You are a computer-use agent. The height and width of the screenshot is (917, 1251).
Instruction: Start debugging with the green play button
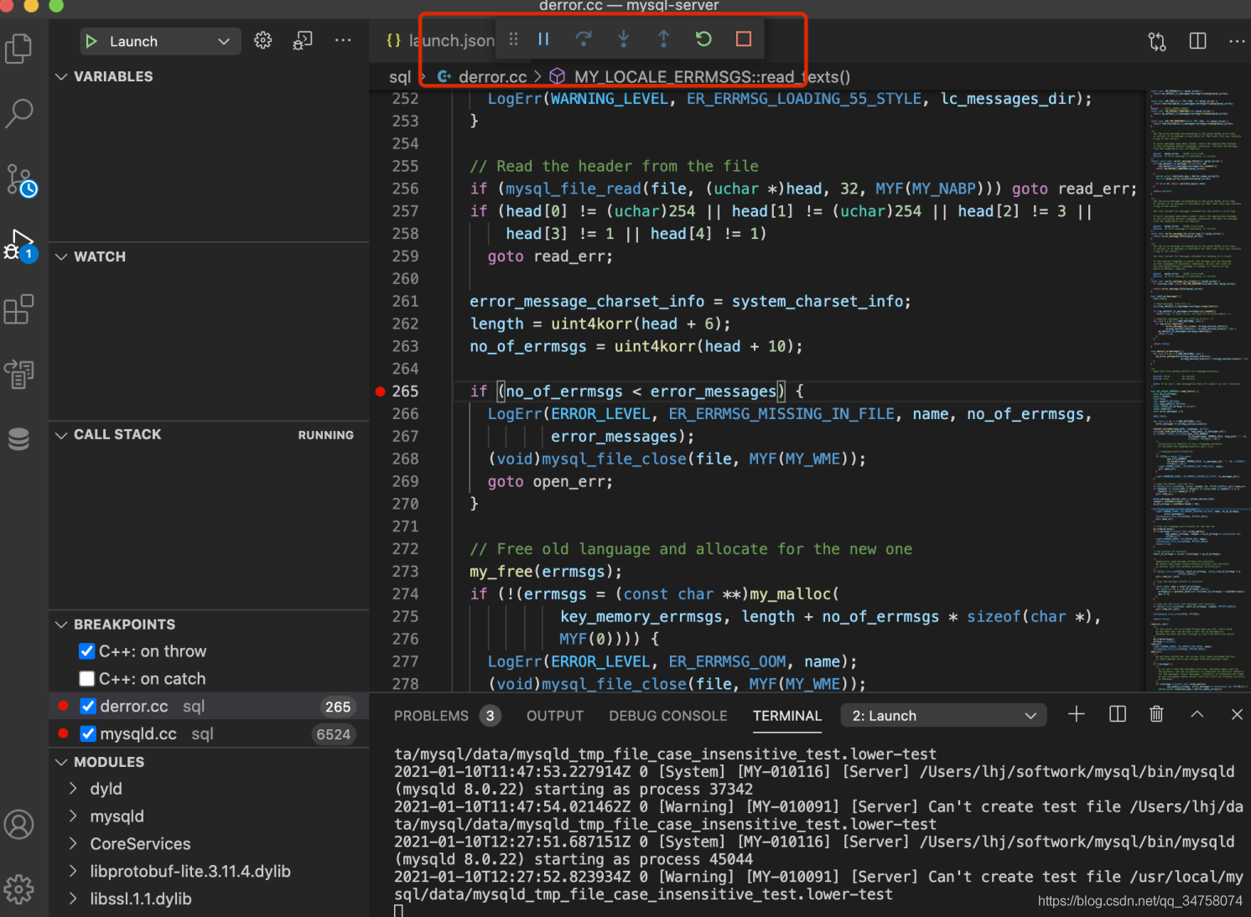pos(91,41)
